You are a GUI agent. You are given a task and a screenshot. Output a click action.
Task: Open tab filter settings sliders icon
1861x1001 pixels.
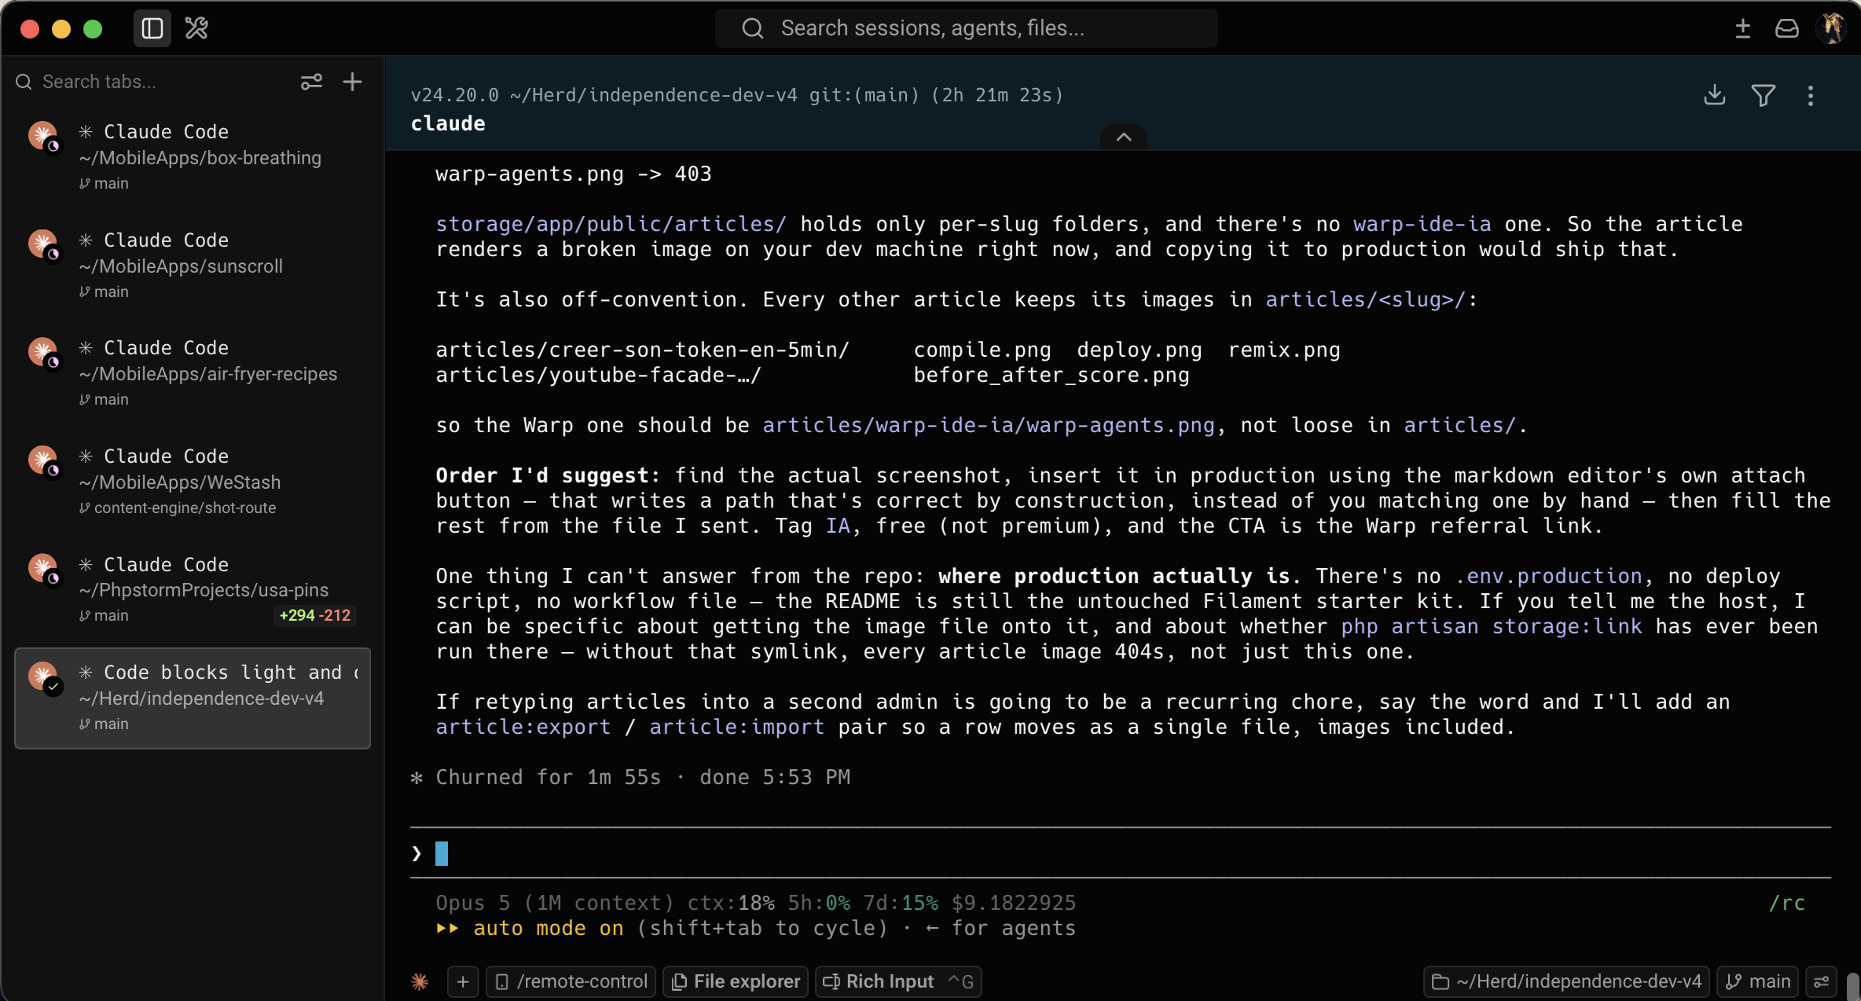tap(311, 82)
